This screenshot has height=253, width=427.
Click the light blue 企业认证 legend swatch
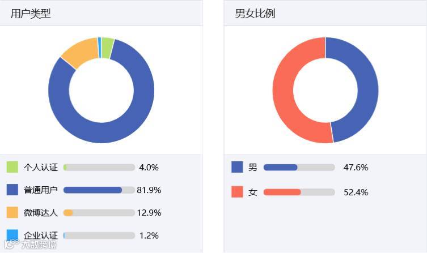tap(12, 235)
